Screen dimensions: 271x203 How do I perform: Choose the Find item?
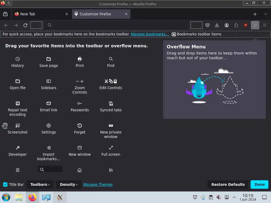click(x=111, y=62)
